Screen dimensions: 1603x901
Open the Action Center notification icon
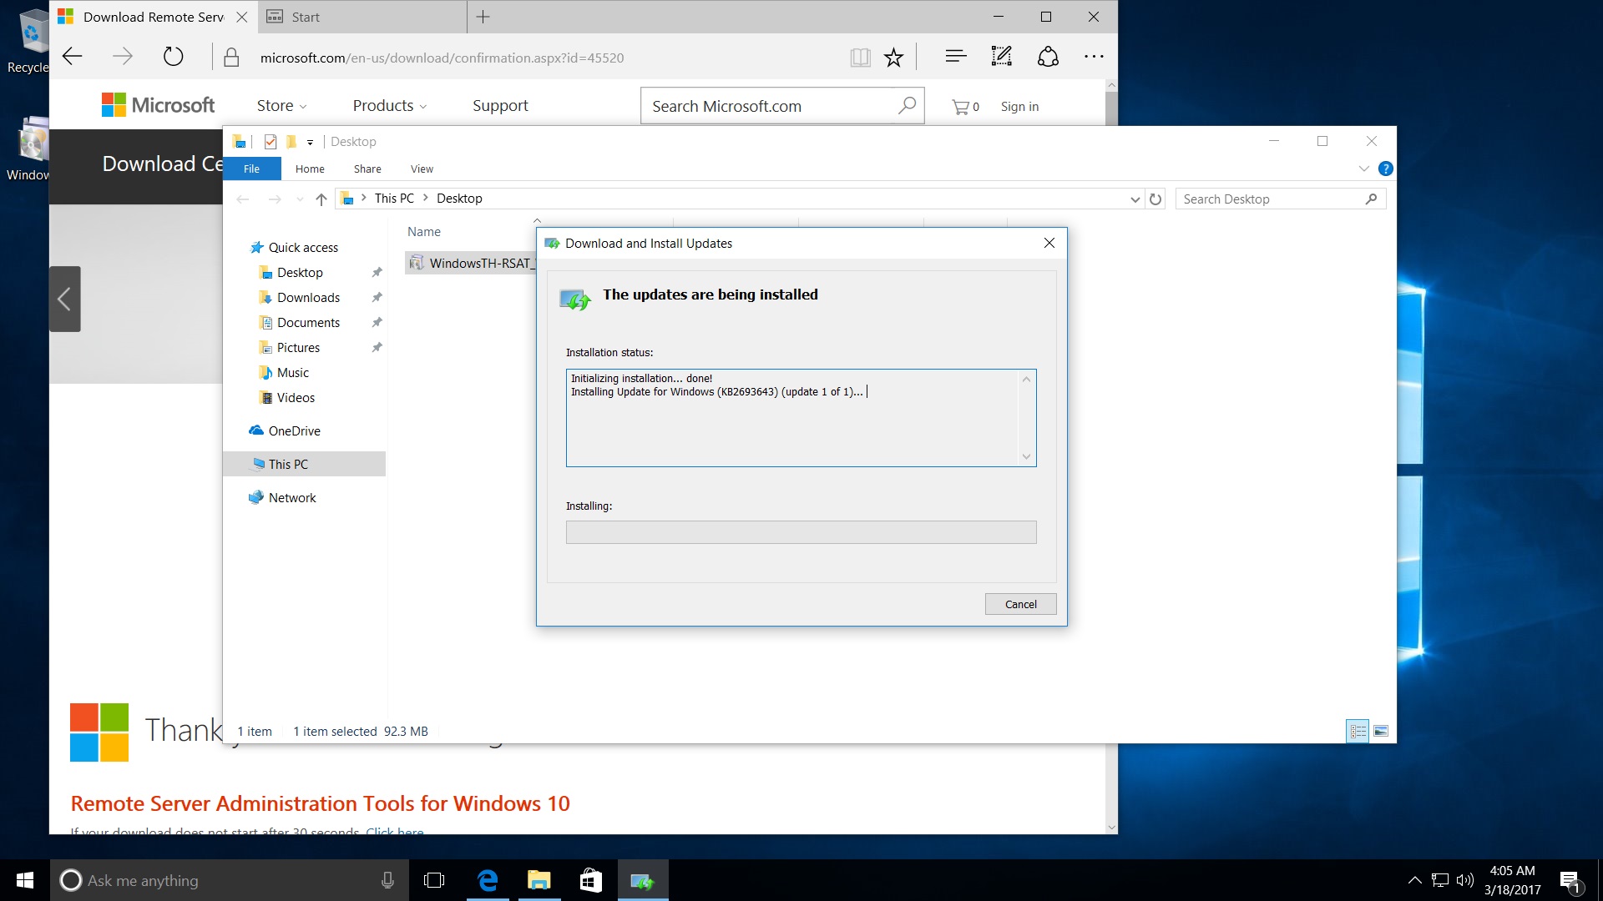tap(1570, 881)
